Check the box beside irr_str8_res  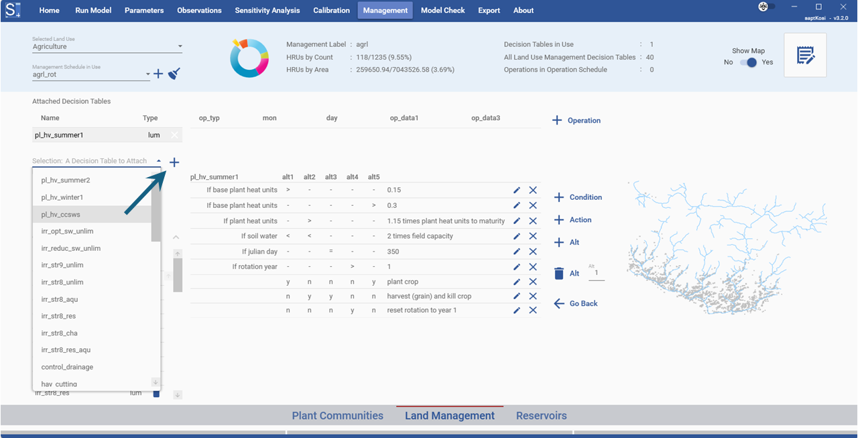click(x=156, y=394)
